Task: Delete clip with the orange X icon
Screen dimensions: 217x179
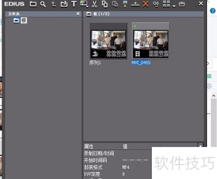Action: coord(145,4)
